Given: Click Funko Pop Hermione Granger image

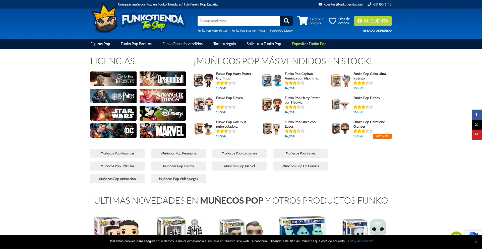Looking at the screenshot, I should [341, 129].
